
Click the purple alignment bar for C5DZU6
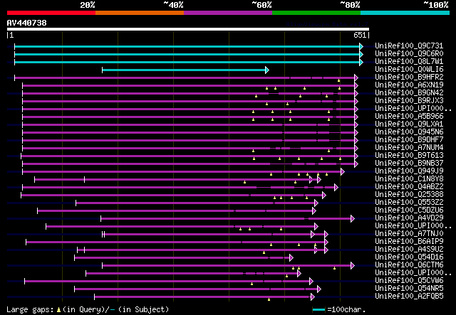(175, 211)
